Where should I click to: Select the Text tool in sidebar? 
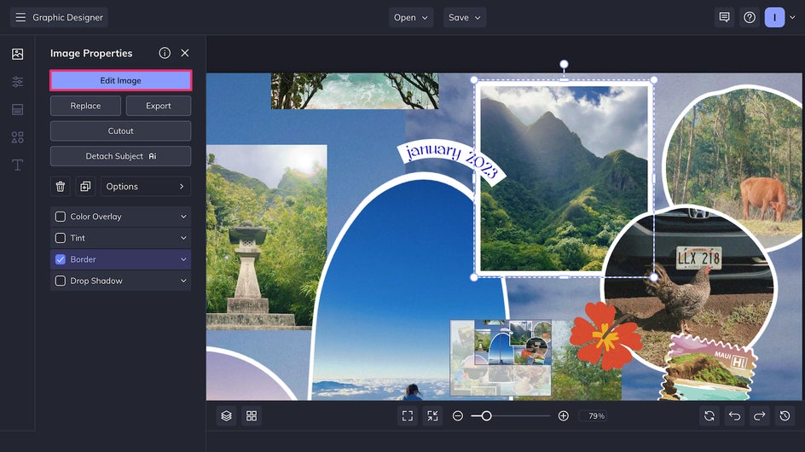(x=17, y=165)
